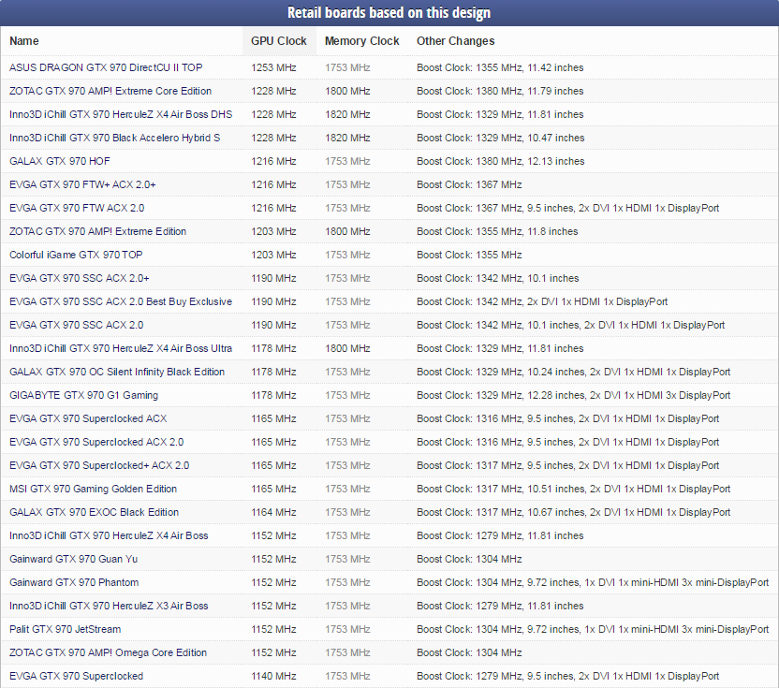The height and width of the screenshot is (688, 779).
Task: Open GIGABYTE GTX 970 G1 Gaming link
Action: (84, 395)
